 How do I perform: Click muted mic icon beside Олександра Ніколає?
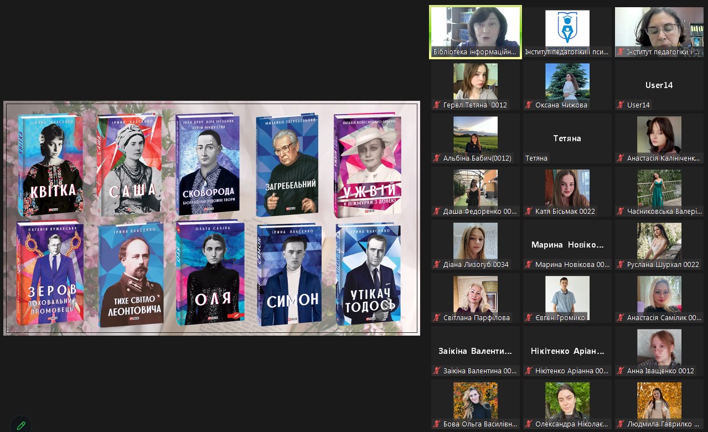click(529, 424)
